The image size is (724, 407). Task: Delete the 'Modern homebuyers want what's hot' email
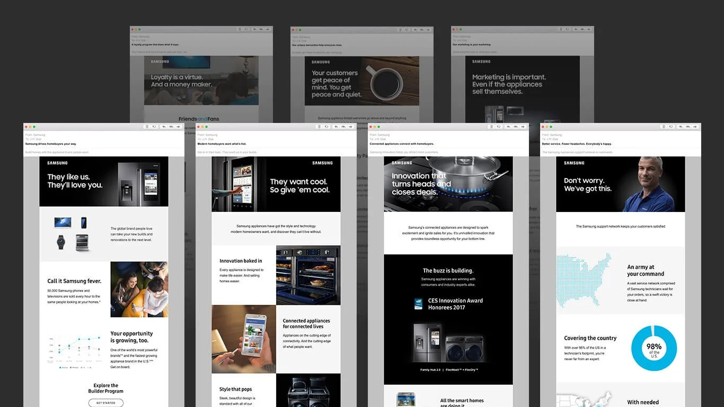tap(319, 127)
